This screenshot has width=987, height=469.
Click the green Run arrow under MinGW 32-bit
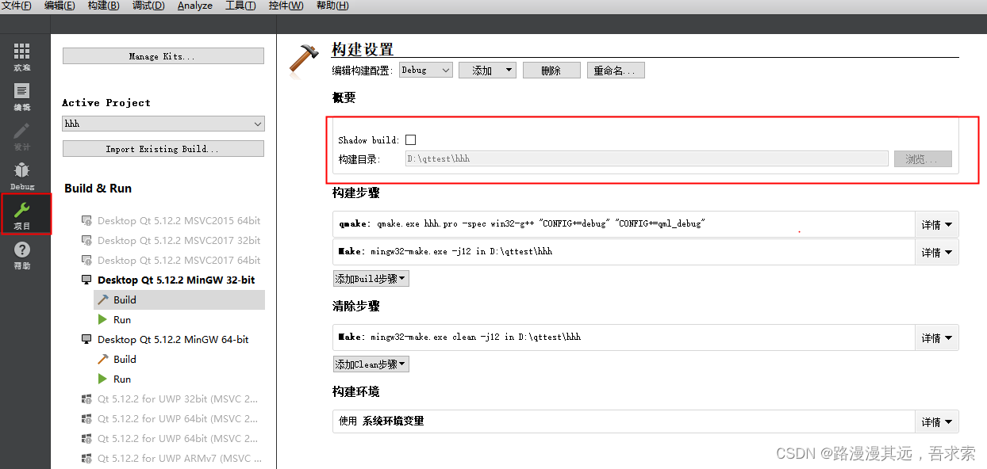102,319
